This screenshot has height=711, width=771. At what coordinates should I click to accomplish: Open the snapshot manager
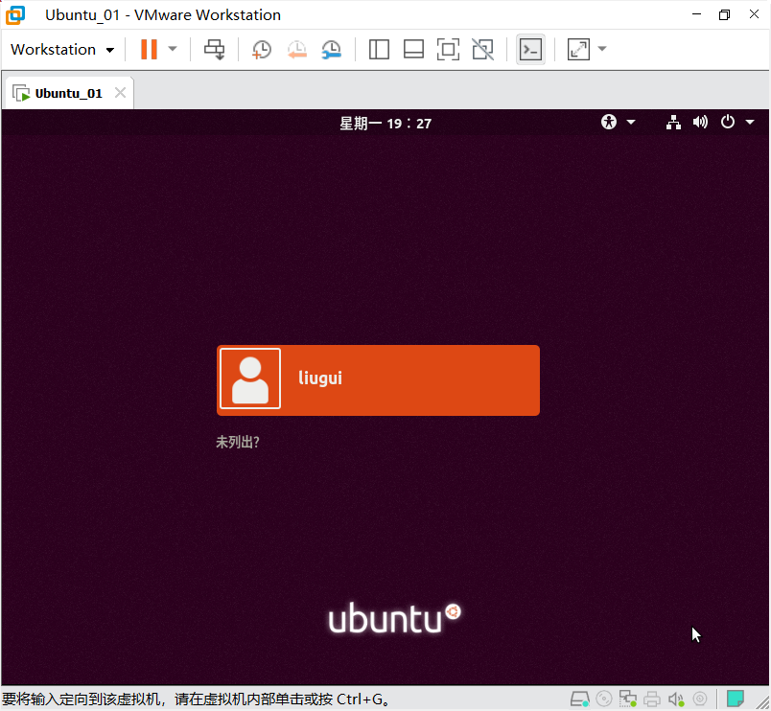pyautogui.click(x=332, y=50)
